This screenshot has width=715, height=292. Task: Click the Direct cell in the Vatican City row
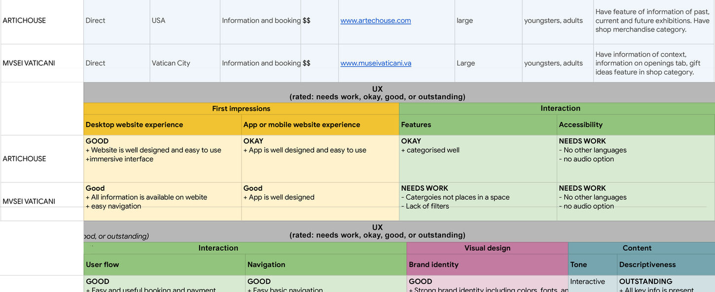pos(117,63)
